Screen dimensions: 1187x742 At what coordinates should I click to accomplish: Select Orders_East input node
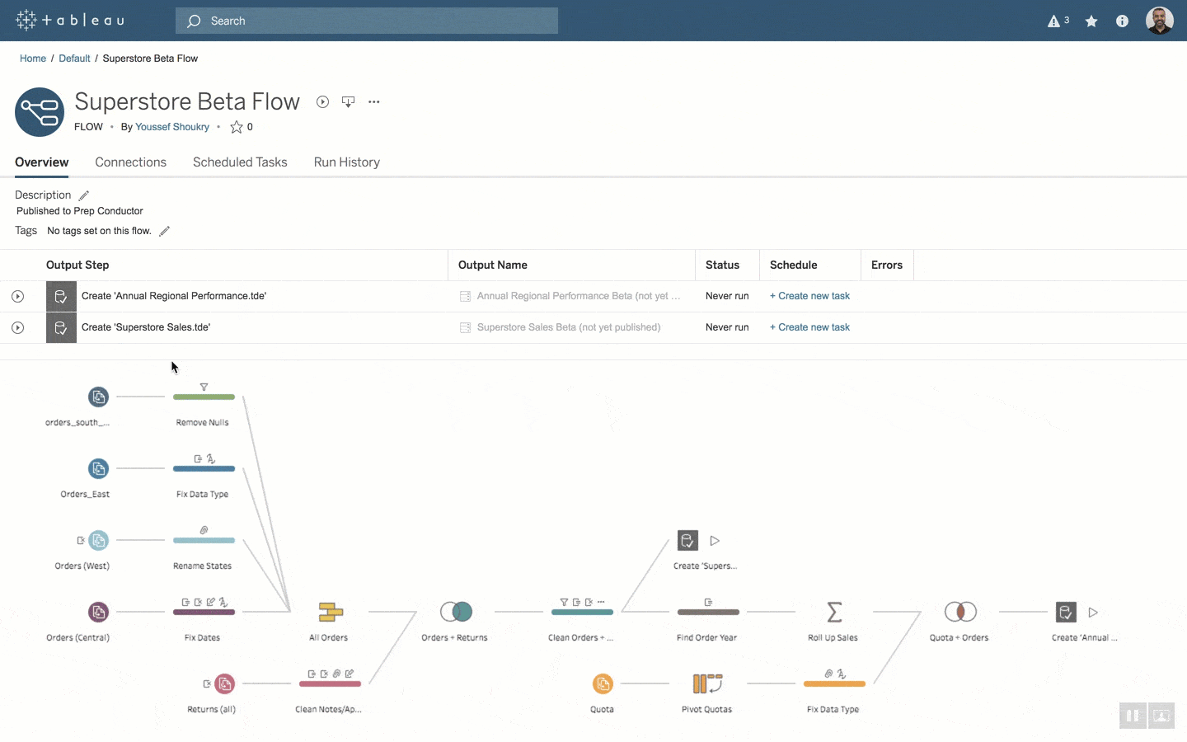[98, 468]
